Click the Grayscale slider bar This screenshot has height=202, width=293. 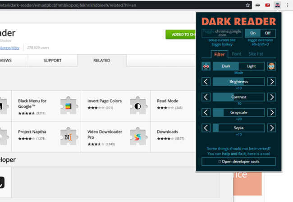click(x=238, y=113)
